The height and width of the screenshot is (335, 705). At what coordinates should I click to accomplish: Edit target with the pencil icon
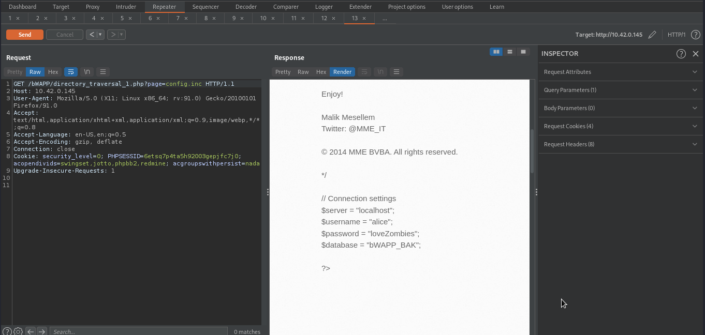652,35
